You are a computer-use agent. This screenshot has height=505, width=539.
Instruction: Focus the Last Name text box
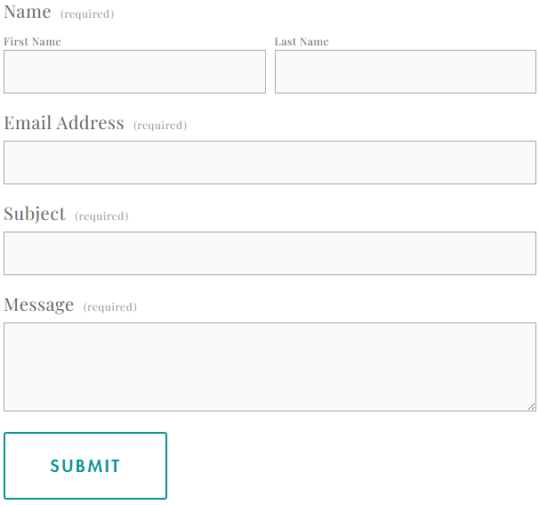(x=406, y=71)
